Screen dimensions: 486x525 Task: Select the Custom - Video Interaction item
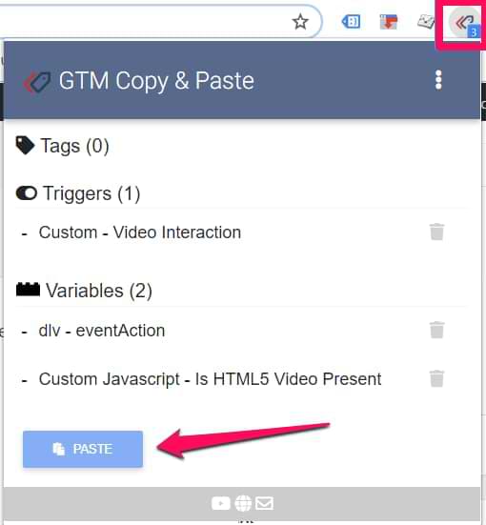click(140, 232)
